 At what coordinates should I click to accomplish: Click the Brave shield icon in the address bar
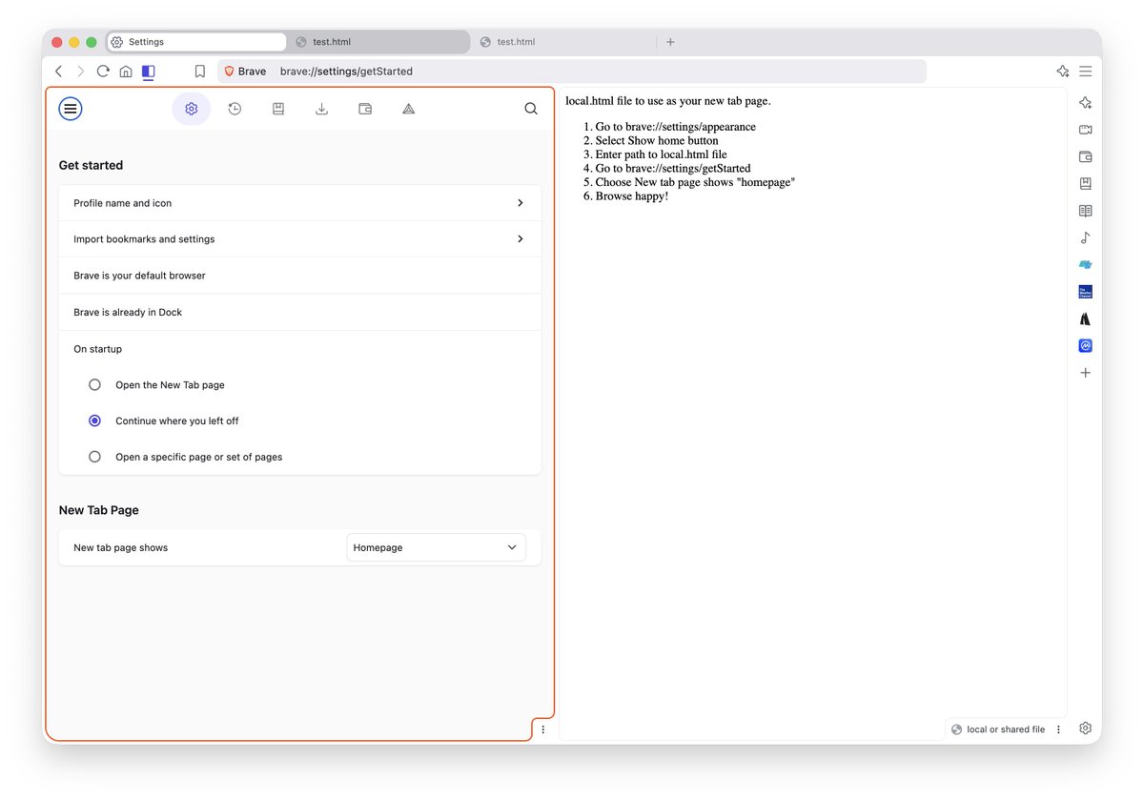pyautogui.click(x=229, y=72)
